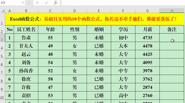Select the empty 备注 cell H3
185x103 pixels.
172,38
